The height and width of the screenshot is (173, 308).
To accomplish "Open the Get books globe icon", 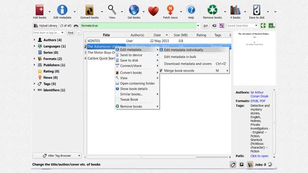I will 134,10.
